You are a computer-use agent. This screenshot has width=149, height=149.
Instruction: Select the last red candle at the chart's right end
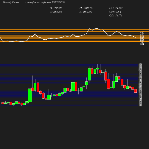tap(136, 91)
